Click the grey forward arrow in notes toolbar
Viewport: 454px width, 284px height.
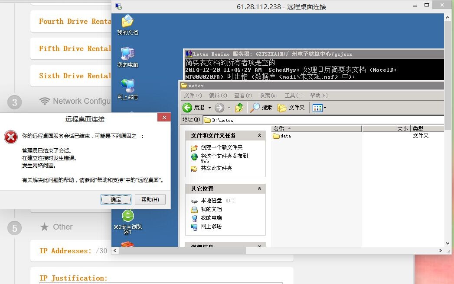(219, 108)
